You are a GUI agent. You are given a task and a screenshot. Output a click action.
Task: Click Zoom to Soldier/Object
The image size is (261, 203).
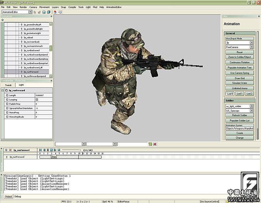click(x=239, y=57)
